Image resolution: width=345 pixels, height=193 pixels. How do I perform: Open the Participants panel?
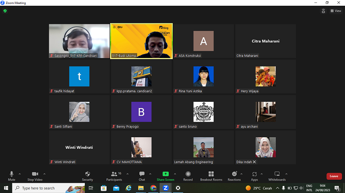point(114,174)
